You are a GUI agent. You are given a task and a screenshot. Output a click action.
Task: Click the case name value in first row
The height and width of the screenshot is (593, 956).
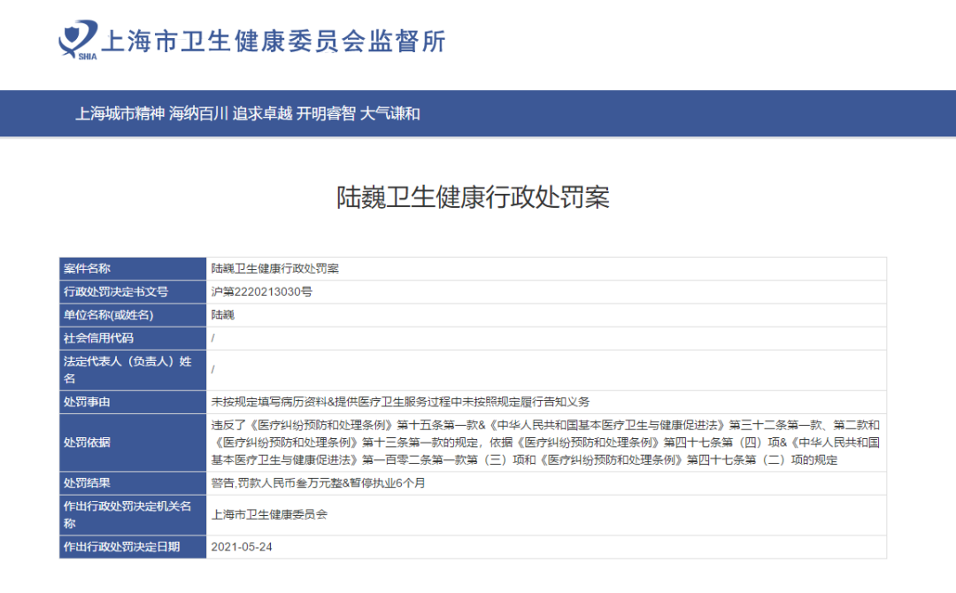(x=275, y=269)
